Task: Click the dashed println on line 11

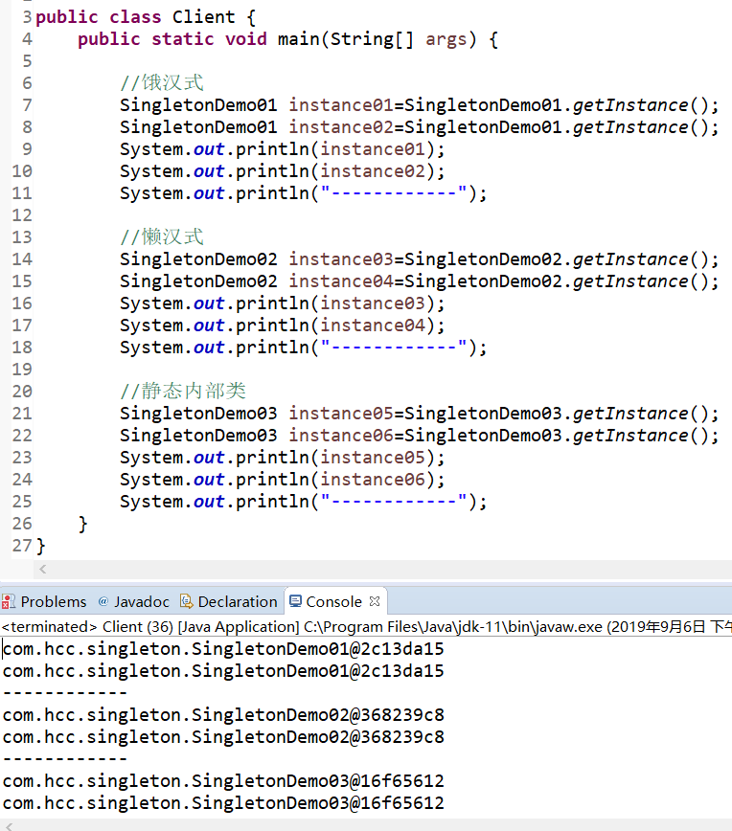Action: [303, 193]
